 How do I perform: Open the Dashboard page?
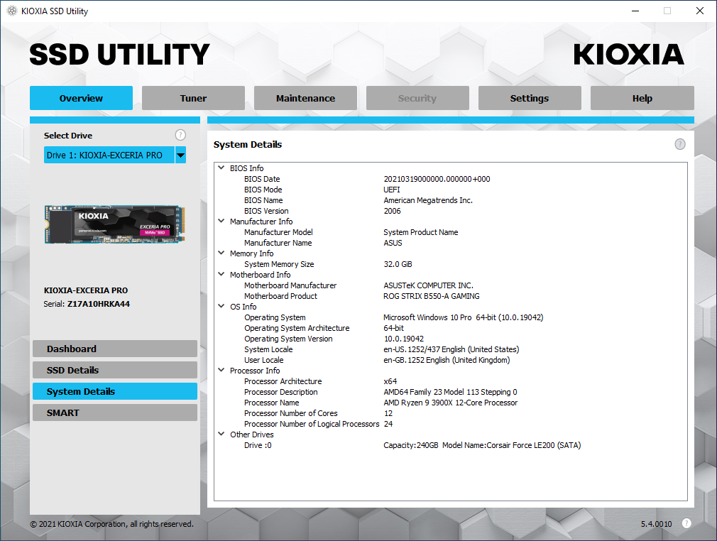click(x=115, y=349)
